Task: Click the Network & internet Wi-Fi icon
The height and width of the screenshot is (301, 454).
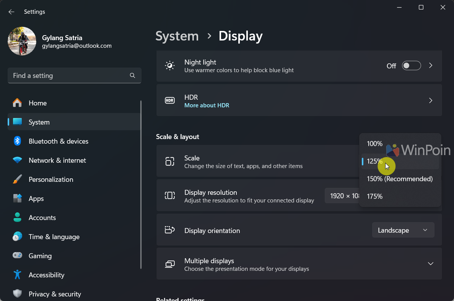Action: (x=17, y=160)
